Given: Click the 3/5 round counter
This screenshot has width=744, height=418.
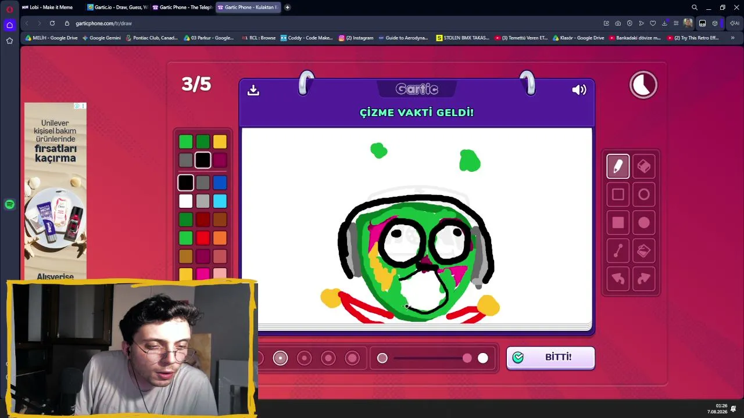Looking at the screenshot, I should pos(196,84).
